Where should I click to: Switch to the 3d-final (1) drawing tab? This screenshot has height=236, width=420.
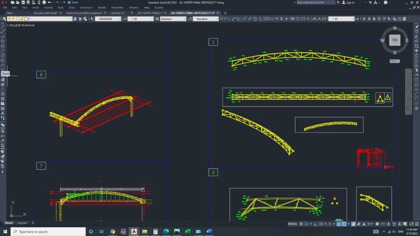(118, 13)
